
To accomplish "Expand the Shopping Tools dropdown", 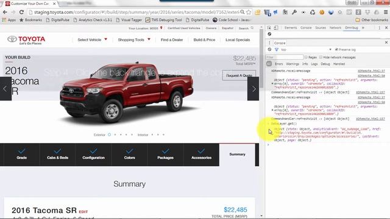I will click(x=134, y=40).
